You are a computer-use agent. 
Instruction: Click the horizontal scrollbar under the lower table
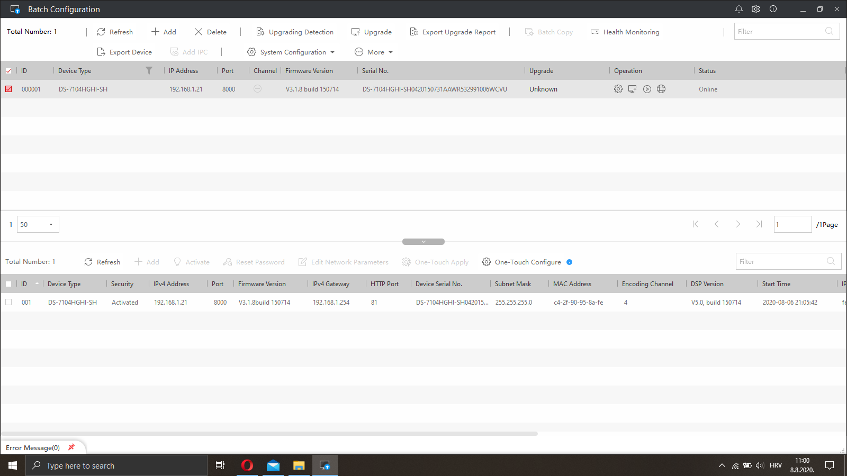tap(269, 434)
